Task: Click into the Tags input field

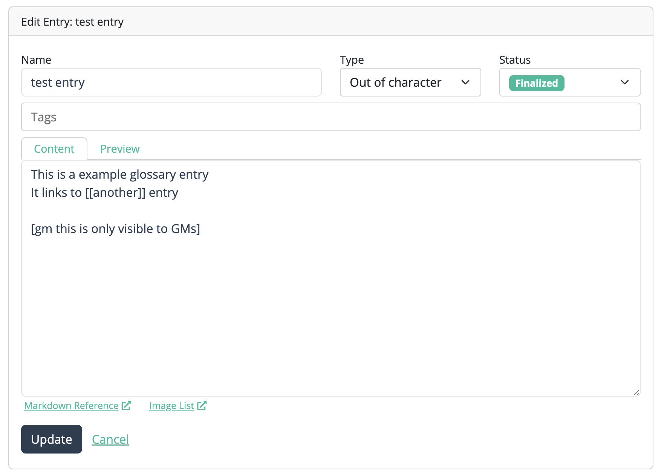Action: (330, 117)
